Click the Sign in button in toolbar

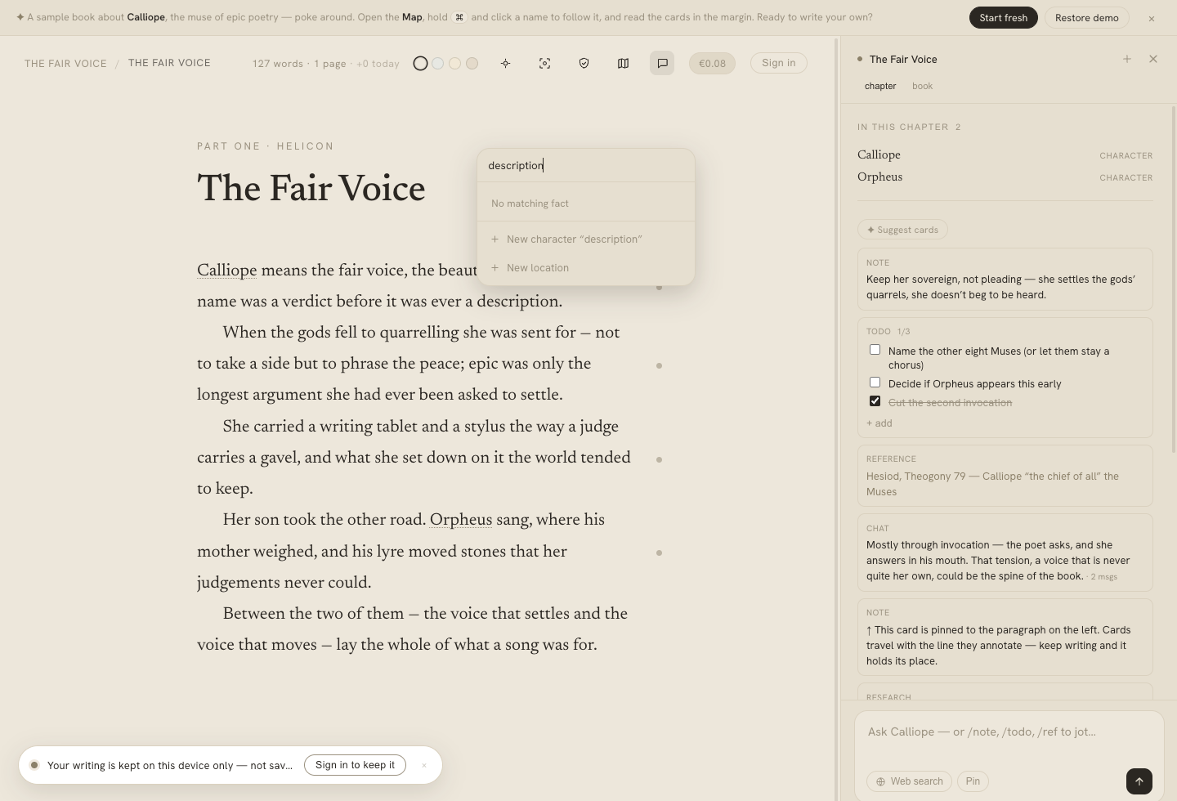pos(779,63)
